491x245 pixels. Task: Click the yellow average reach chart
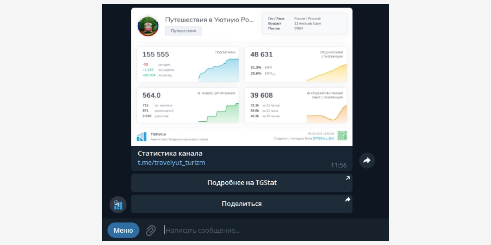click(327, 73)
